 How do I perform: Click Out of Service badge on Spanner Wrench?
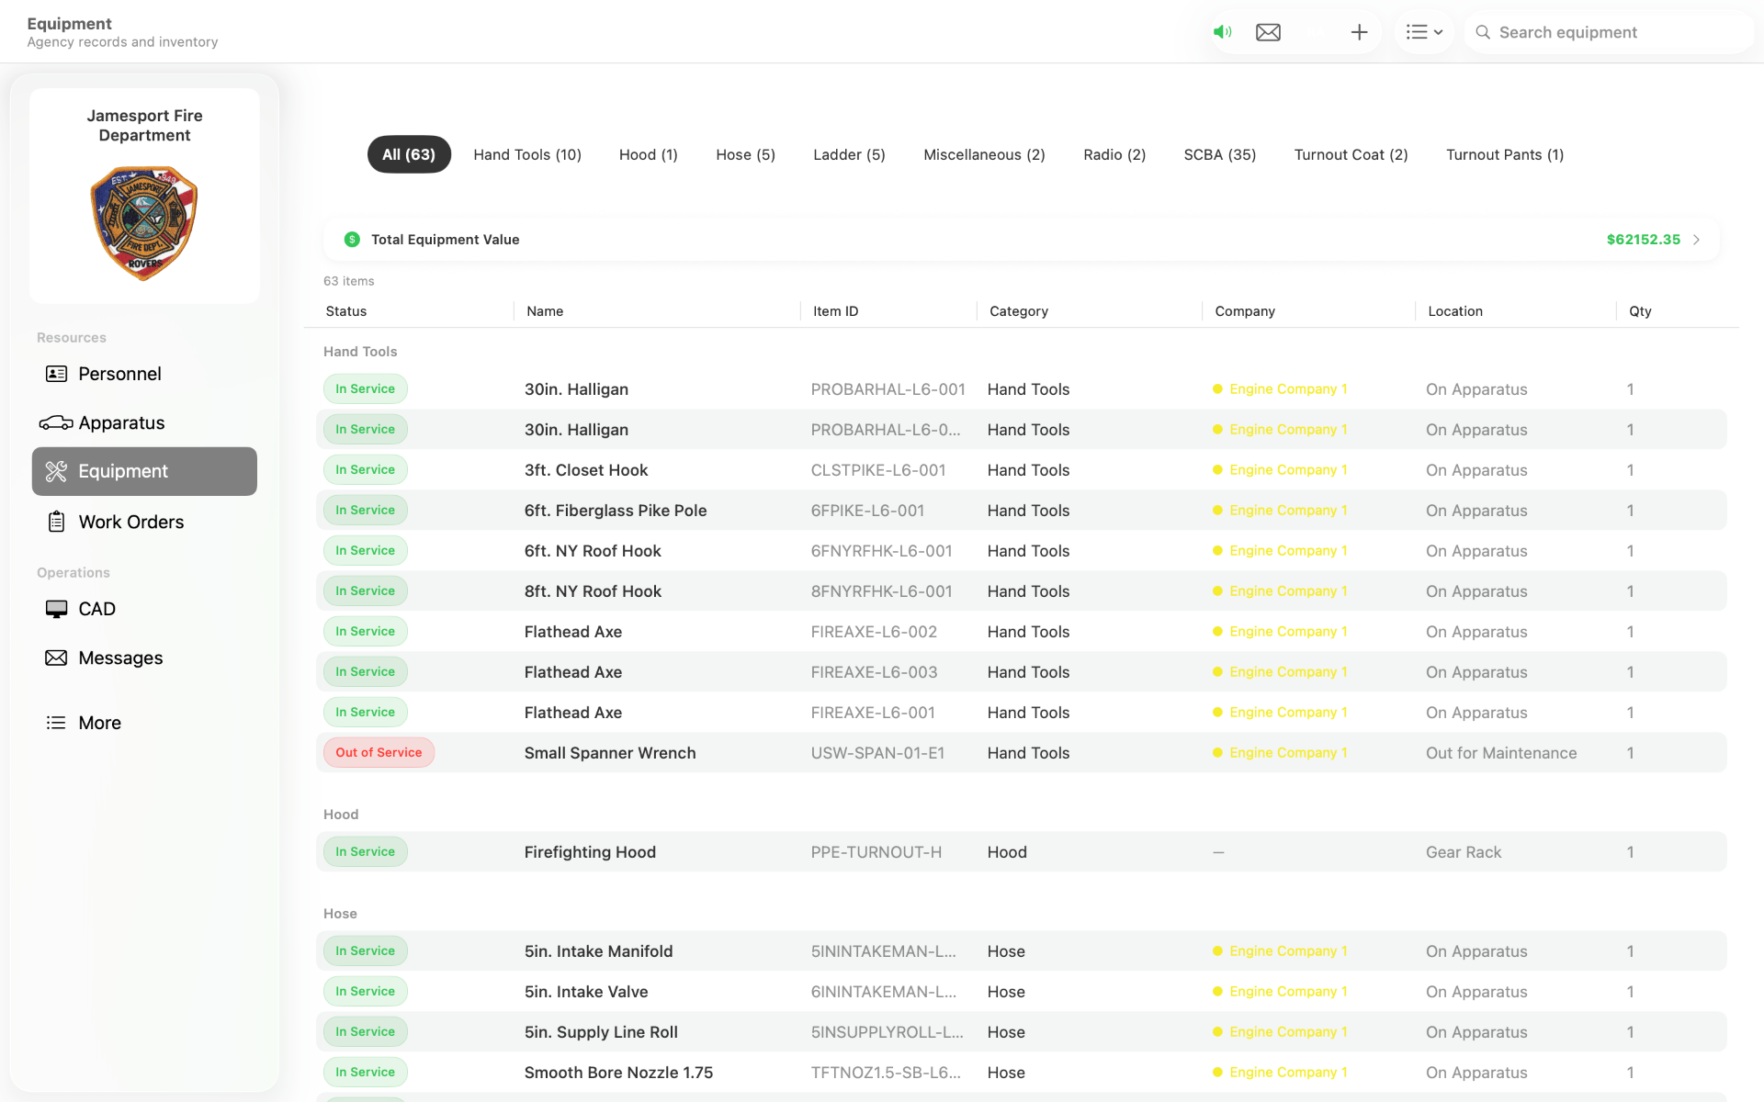[379, 752]
